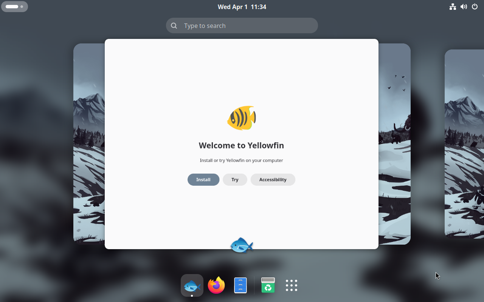Open Accessibility settings in installer
Viewport: 484px width, 302px height.
pyautogui.click(x=273, y=180)
